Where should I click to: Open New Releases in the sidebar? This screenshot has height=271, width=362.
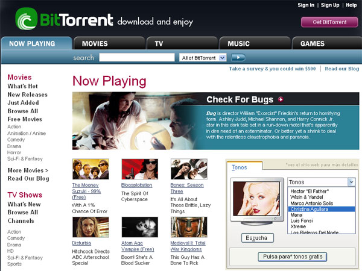(28, 95)
